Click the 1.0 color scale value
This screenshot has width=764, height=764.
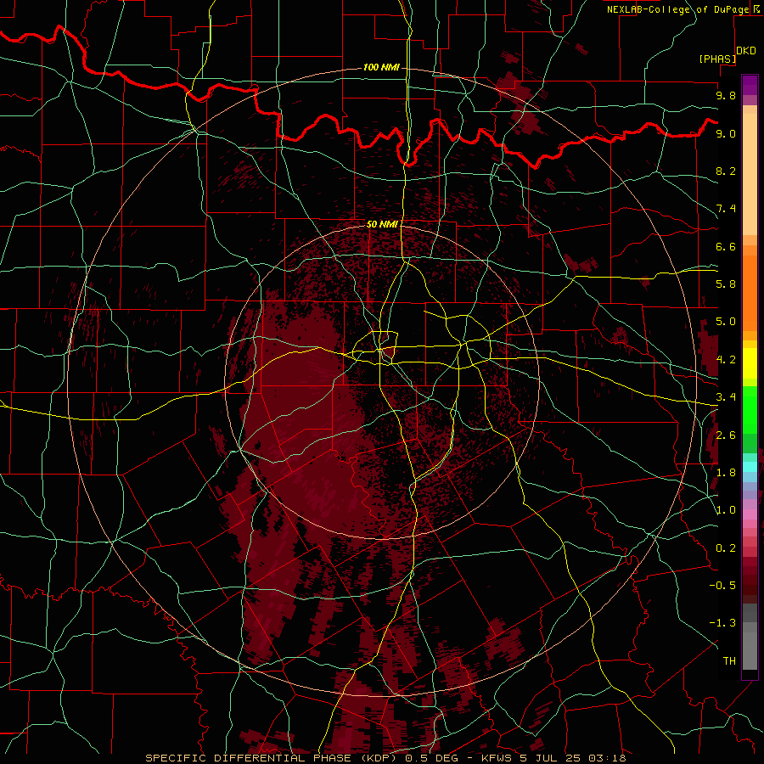coord(726,510)
